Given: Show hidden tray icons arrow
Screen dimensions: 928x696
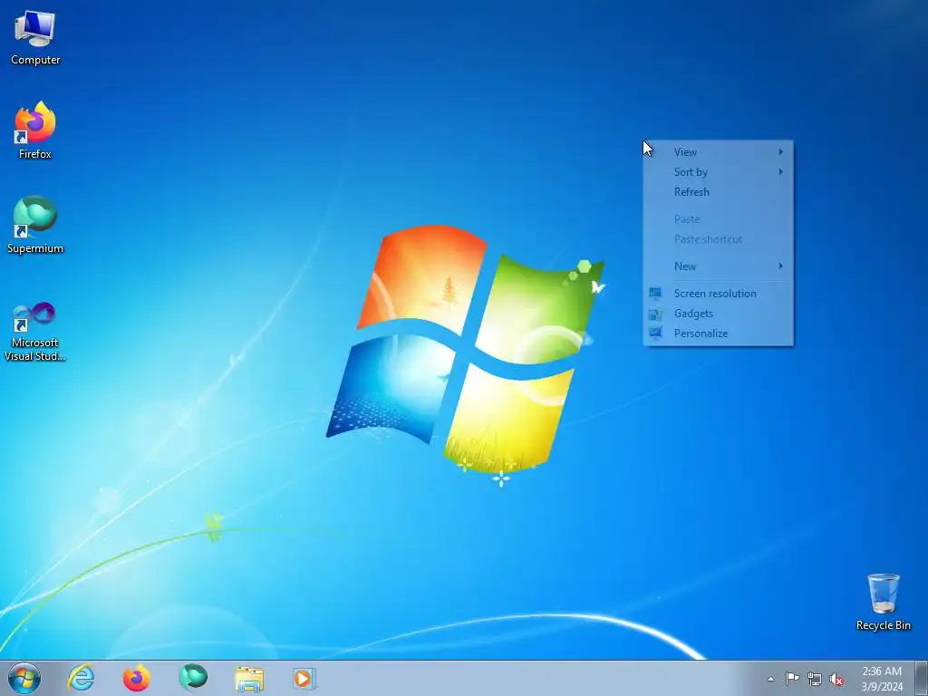Looking at the screenshot, I should pyautogui.click(x=770, y=679).
